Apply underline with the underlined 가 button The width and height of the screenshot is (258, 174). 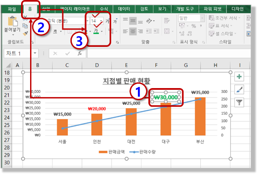[x=55, y=31]
